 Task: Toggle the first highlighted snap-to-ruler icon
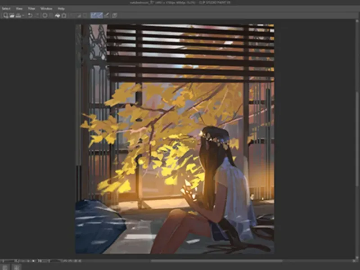coord(94,15)
